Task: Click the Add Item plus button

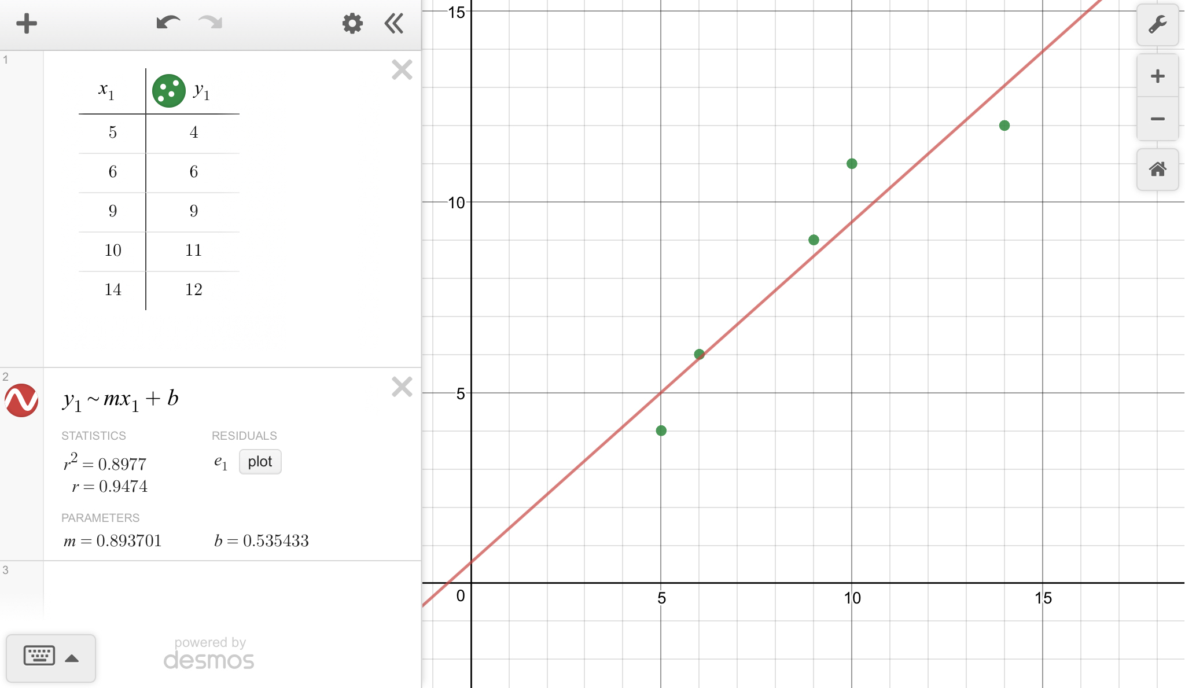Action: (x=27, y=24)
